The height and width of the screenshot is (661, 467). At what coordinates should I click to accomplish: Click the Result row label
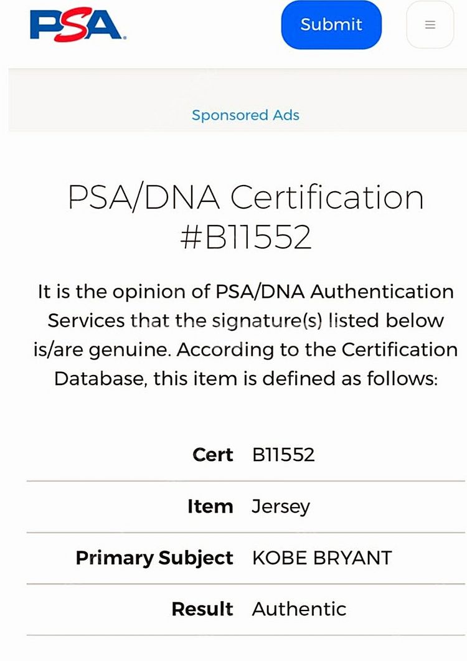[202, 609]
